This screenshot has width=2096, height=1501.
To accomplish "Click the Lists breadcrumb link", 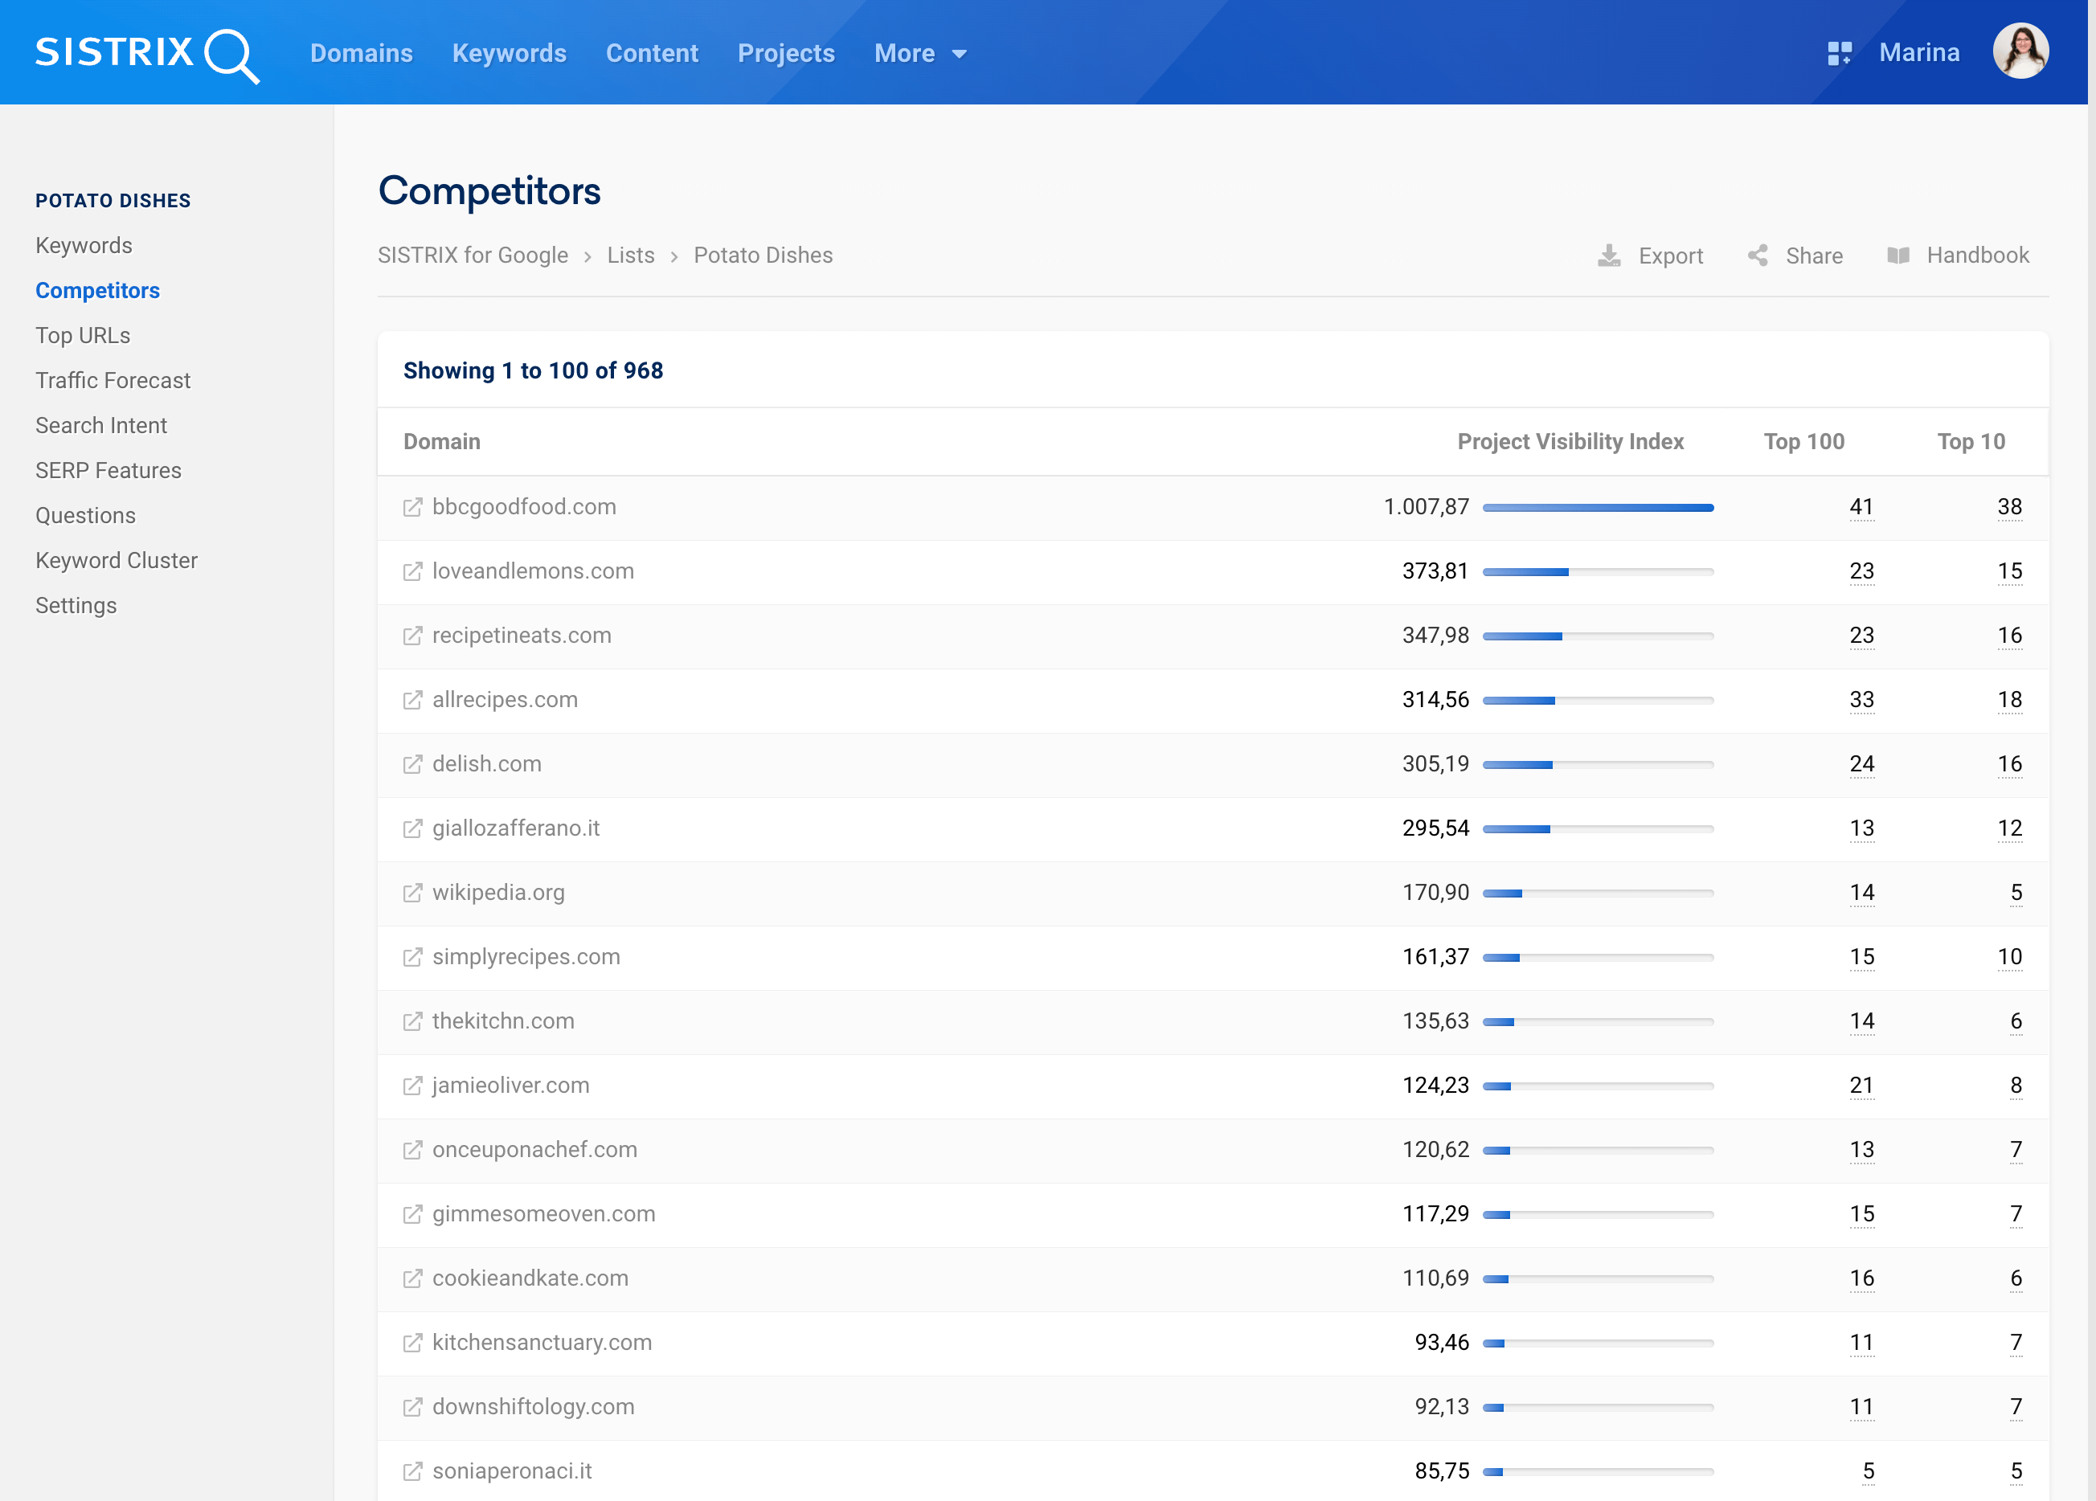I will [x=630, y=256].
